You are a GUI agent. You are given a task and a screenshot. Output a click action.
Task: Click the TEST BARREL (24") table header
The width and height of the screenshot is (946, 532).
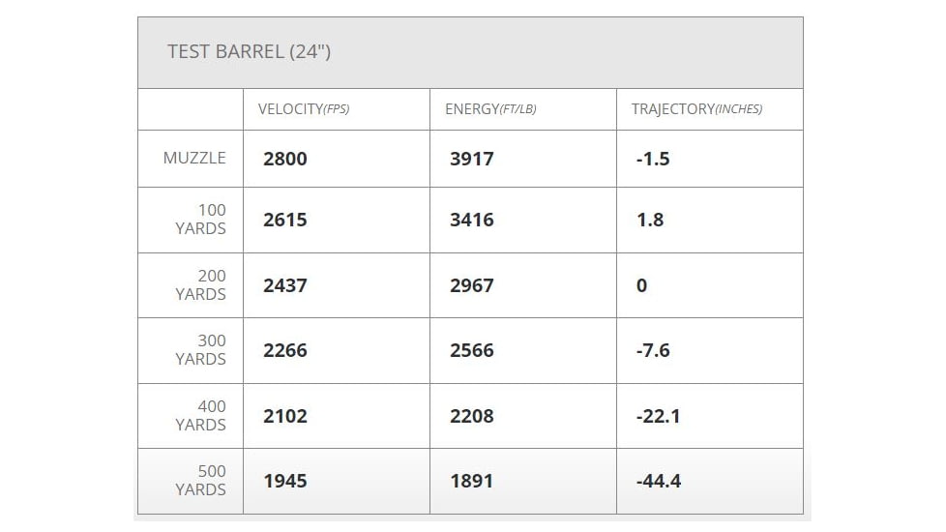pyautogui.click(x=250, y=52)
